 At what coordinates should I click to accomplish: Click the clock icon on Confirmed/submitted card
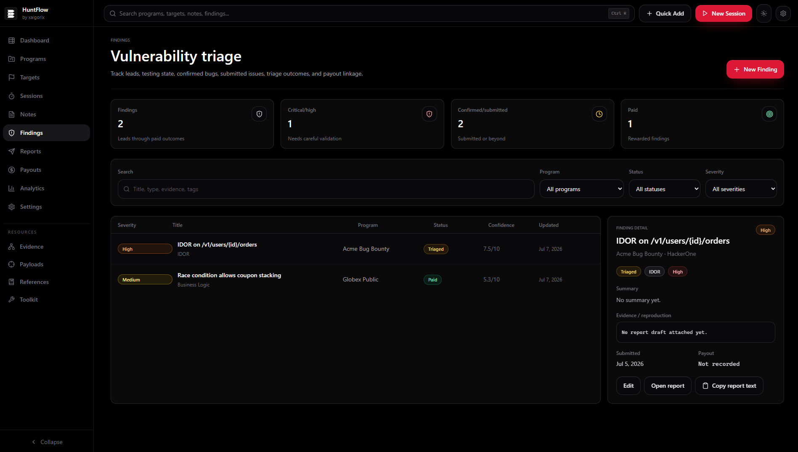599,114
